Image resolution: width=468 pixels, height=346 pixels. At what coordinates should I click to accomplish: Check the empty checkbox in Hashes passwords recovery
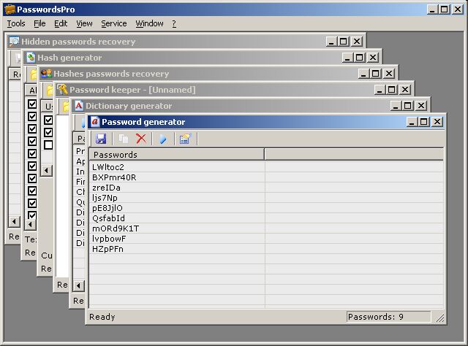48,145
